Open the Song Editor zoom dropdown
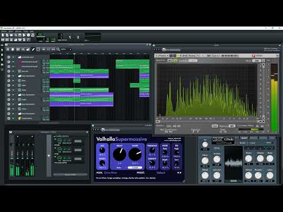The image size is (283, 212). click(66, 49)
